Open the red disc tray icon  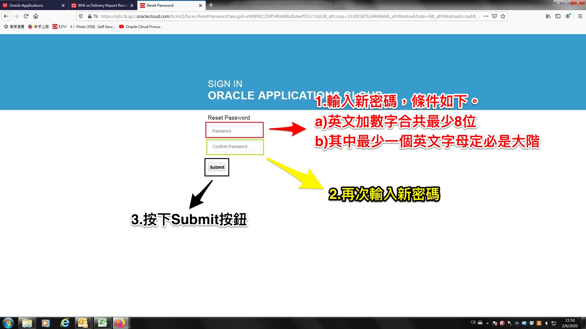[502, 323]
